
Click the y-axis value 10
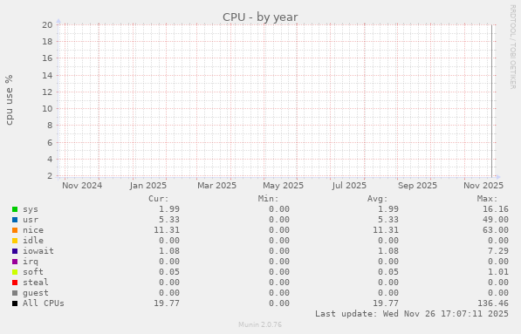tap(47, 108)
